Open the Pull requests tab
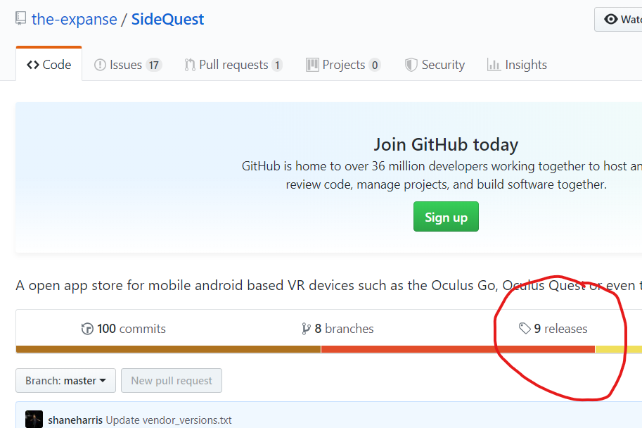 click(x=233, y=64)
